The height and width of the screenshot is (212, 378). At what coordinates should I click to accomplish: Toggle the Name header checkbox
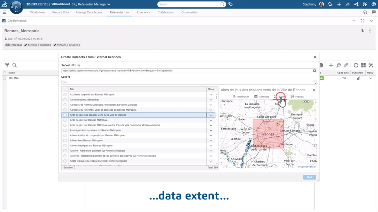click(5, 73)
